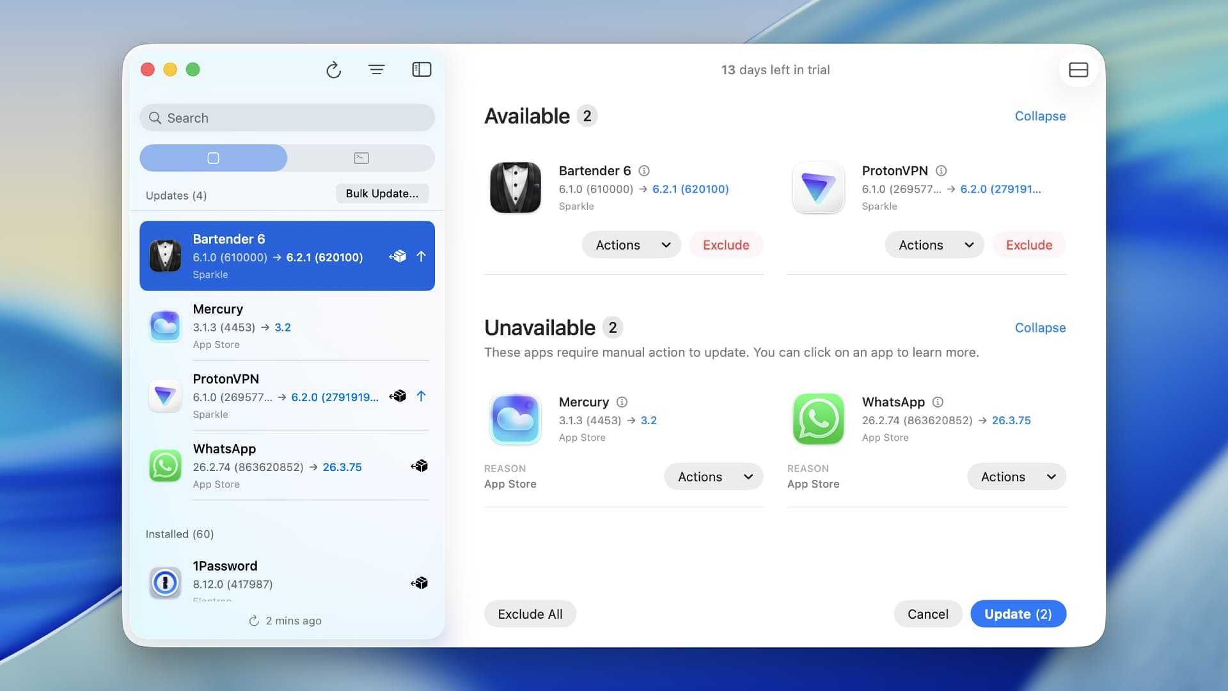
Task: Collapse the Unavailable section
Action: click(x=1040, y=328)
